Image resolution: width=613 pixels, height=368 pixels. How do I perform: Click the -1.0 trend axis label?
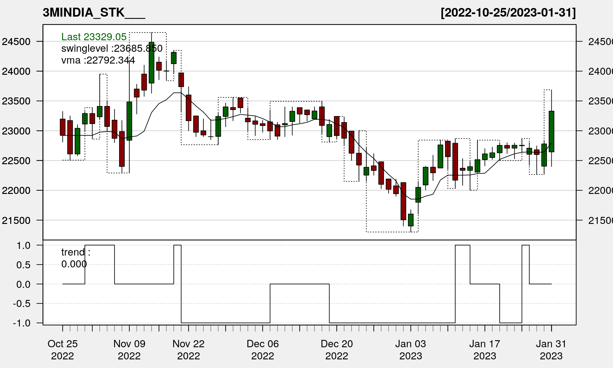click(22, 323)
